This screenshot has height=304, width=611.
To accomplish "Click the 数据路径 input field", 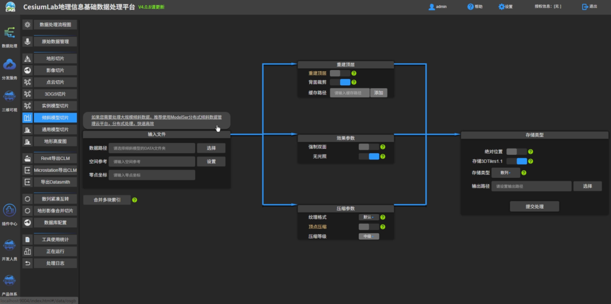I will [152, 148].
